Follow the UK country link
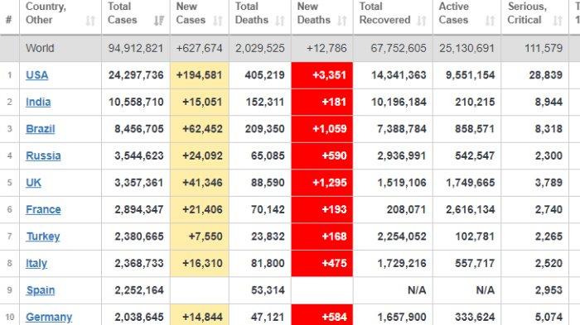 pos(33,183)
